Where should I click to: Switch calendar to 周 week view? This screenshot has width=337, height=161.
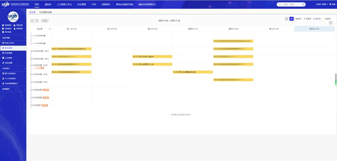tap(291, 19)
